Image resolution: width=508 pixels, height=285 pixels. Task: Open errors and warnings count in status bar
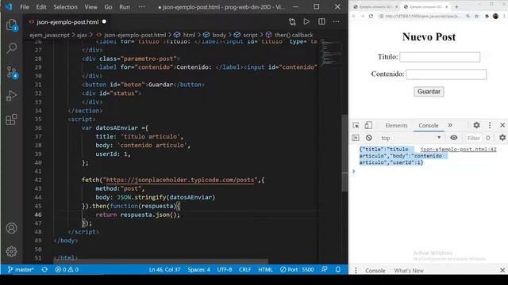coord(67,269)
